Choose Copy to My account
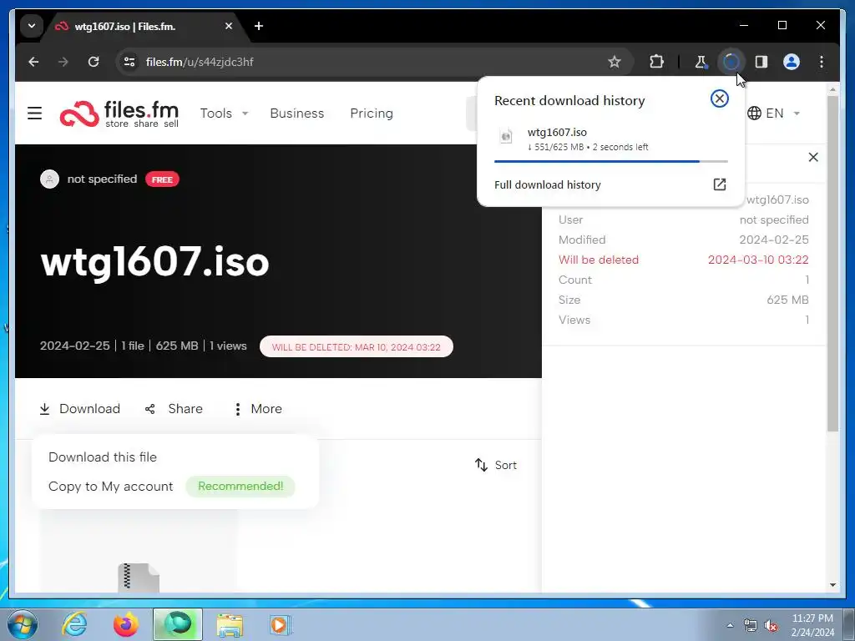 pyautogui.click(x=111, y=487)
